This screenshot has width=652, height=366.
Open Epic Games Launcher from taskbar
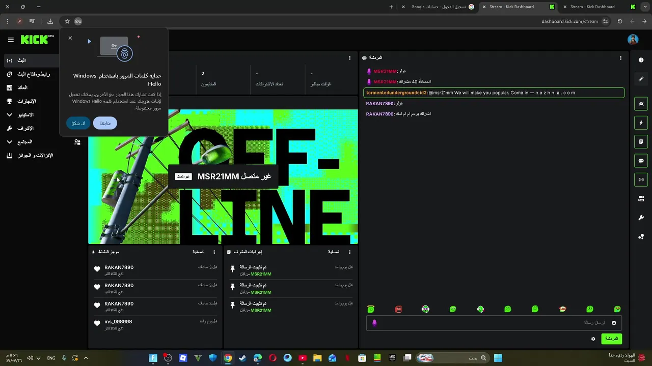pos(392,358)
